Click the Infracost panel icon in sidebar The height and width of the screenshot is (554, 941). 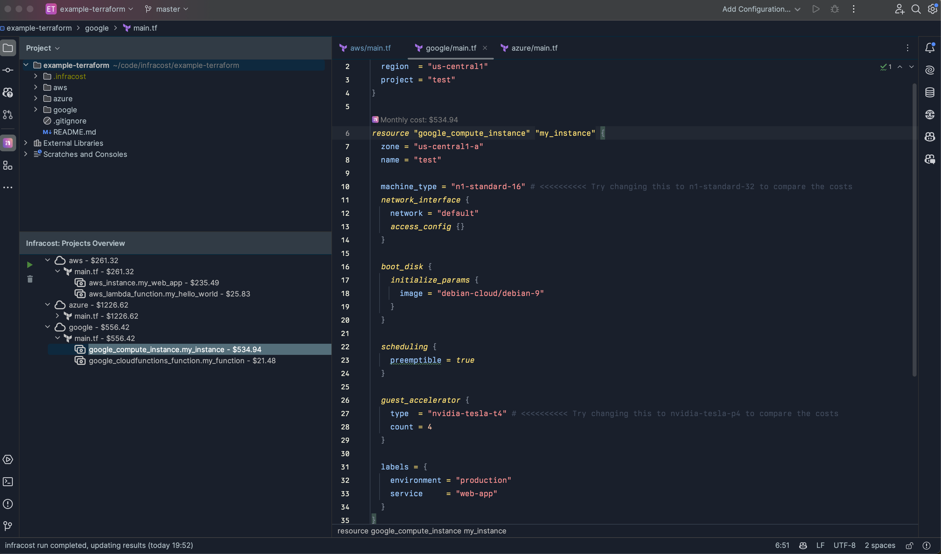click(x=9, y=142)
